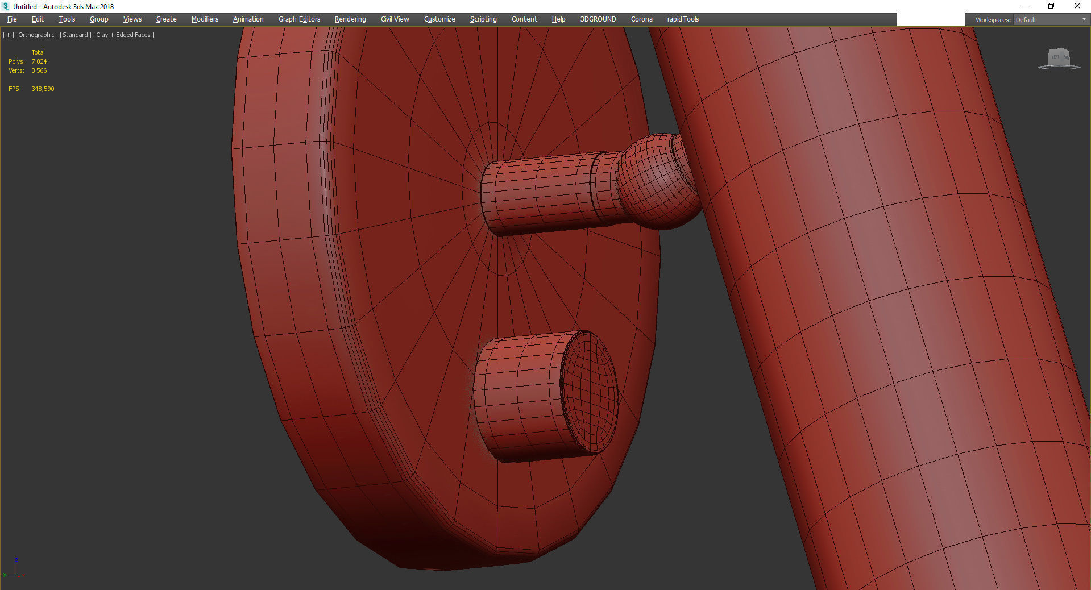The width and height of the screenshot is (1091, 590).
Task: Open the 3DGROUND menu
Action: 598,19
